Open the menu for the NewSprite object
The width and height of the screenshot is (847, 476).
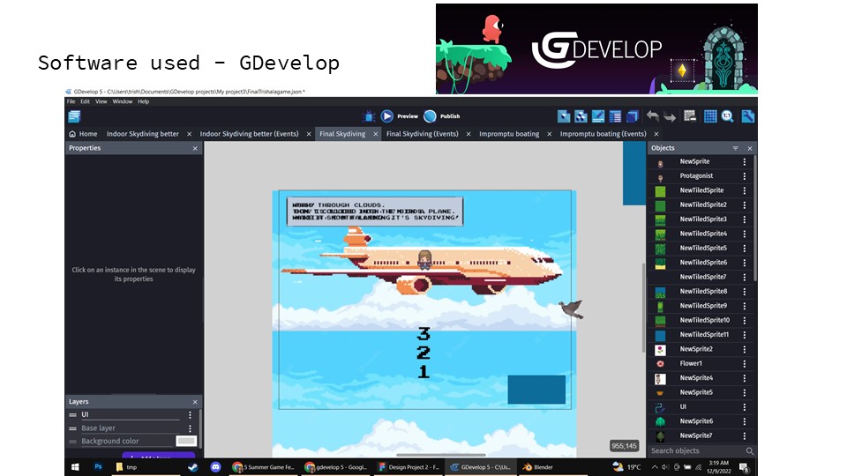(745, 161)
